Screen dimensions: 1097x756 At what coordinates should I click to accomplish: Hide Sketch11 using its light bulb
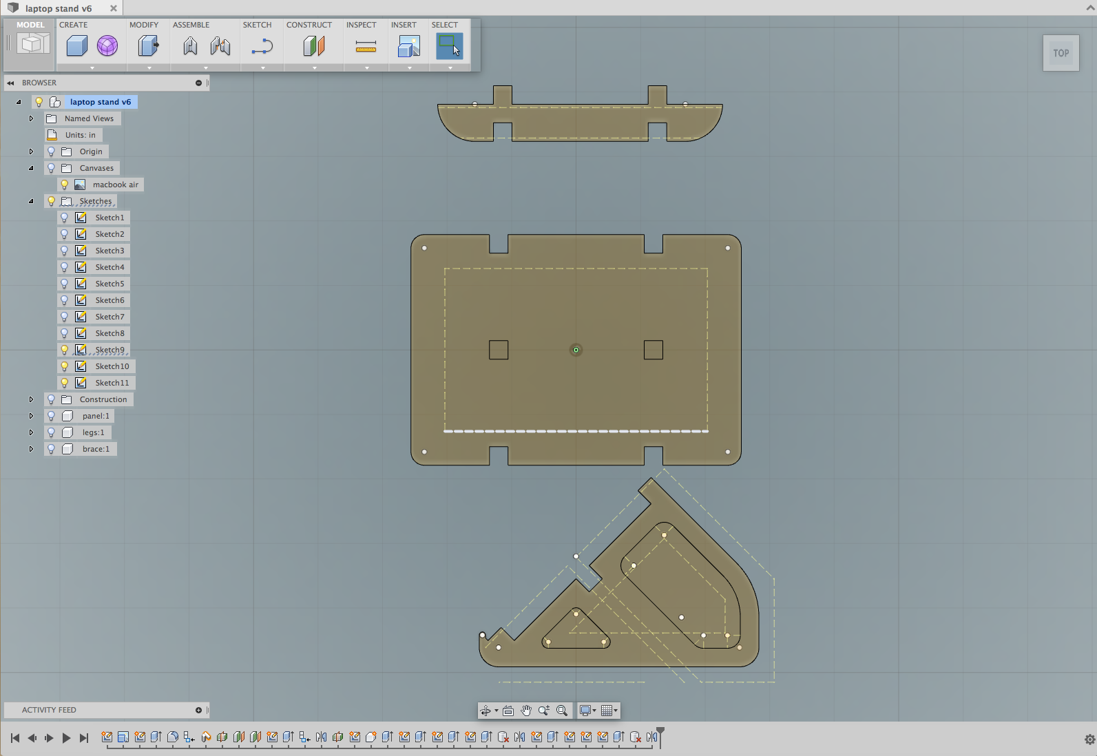pos(64,383)
